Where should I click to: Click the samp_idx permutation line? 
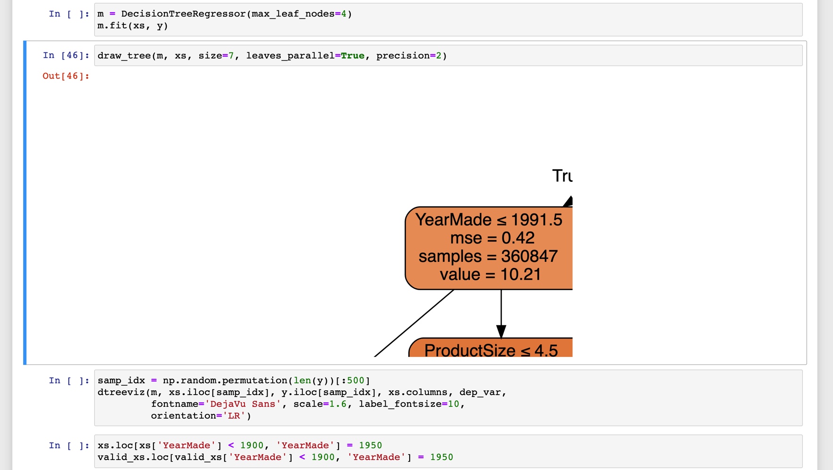click(234, 380)
